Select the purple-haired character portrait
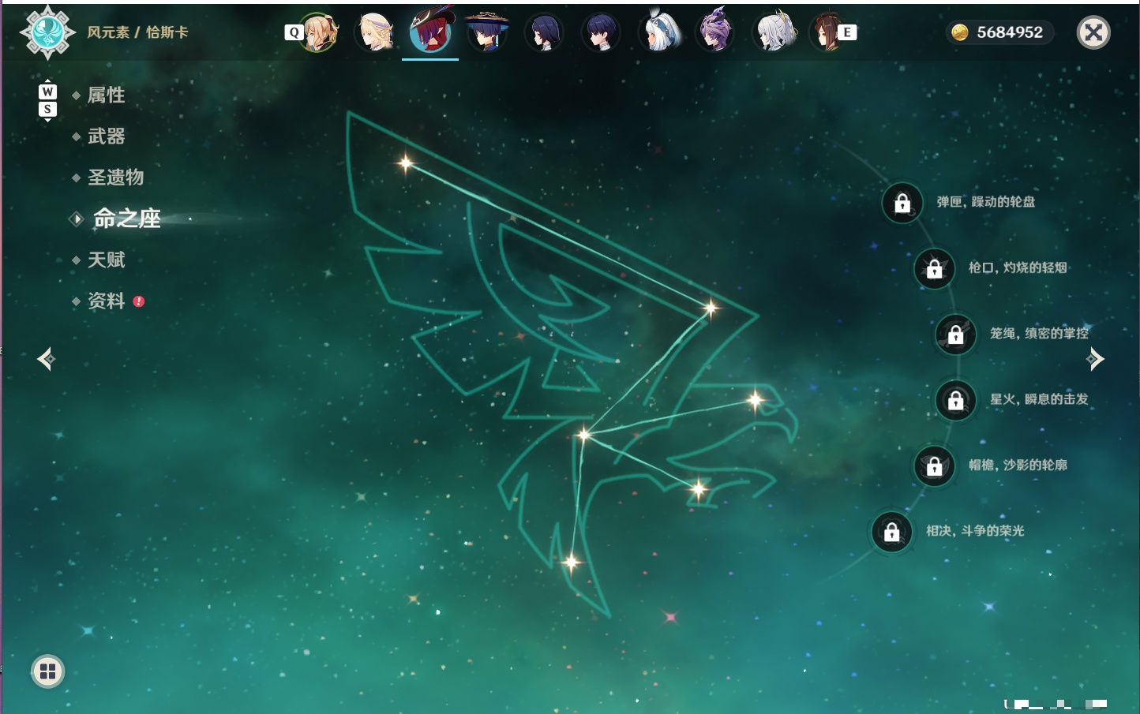The height and width of the screenshot is (714, 1140). pyautogui.click(x=714, y=32)
